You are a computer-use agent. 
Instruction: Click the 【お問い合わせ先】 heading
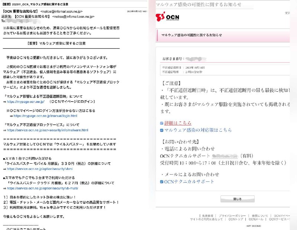pyautogui.click(x=180, y=142)
